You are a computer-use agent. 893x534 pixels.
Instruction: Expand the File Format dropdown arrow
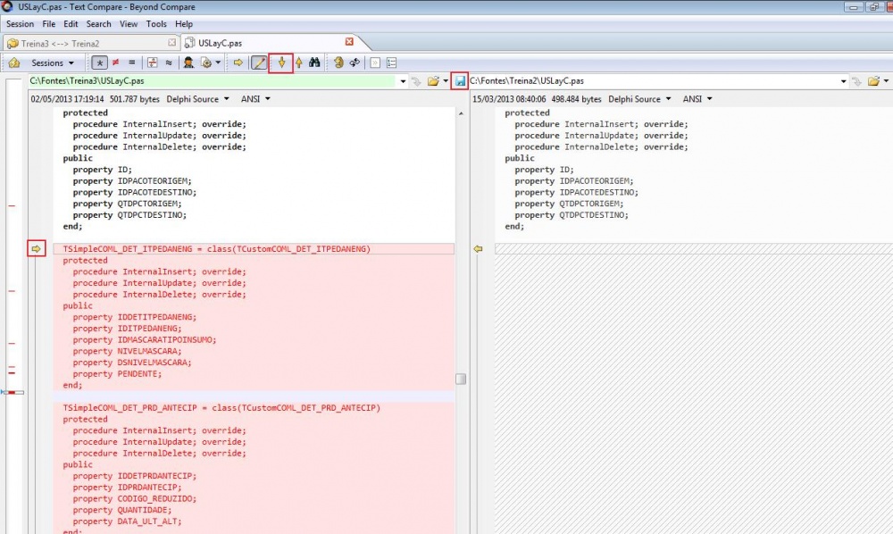[218, 63]
